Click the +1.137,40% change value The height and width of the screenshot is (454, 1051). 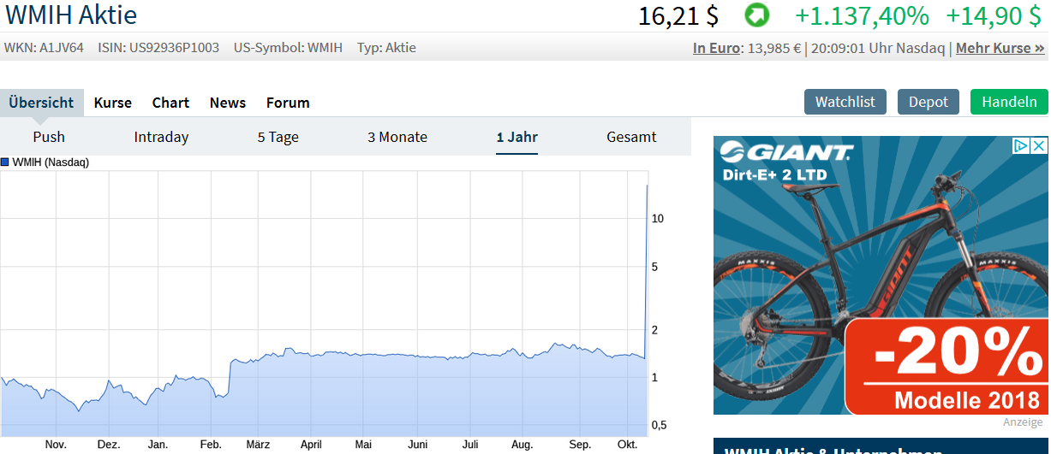[862, 15]
